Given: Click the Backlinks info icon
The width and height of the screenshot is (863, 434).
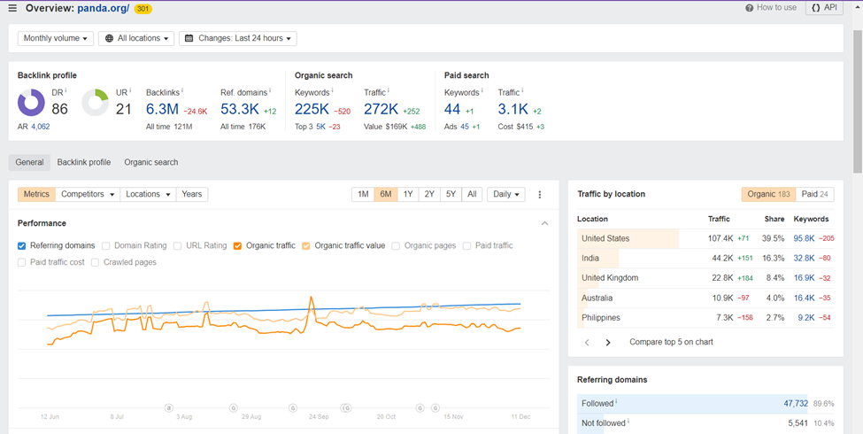Looking at the screenshot, I should (183, 91).
